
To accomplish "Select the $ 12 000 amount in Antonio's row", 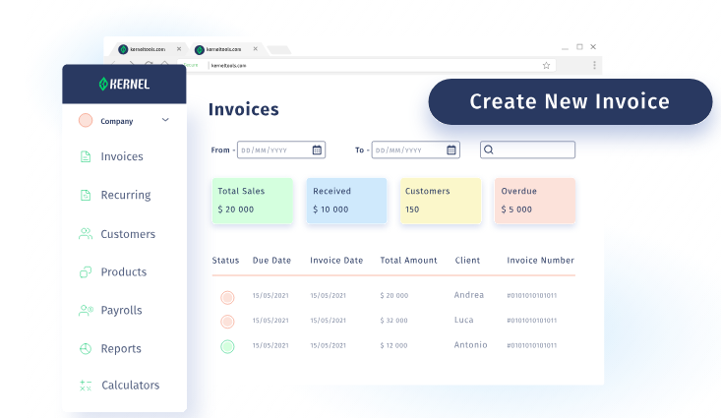I will (x=393, y=345).
